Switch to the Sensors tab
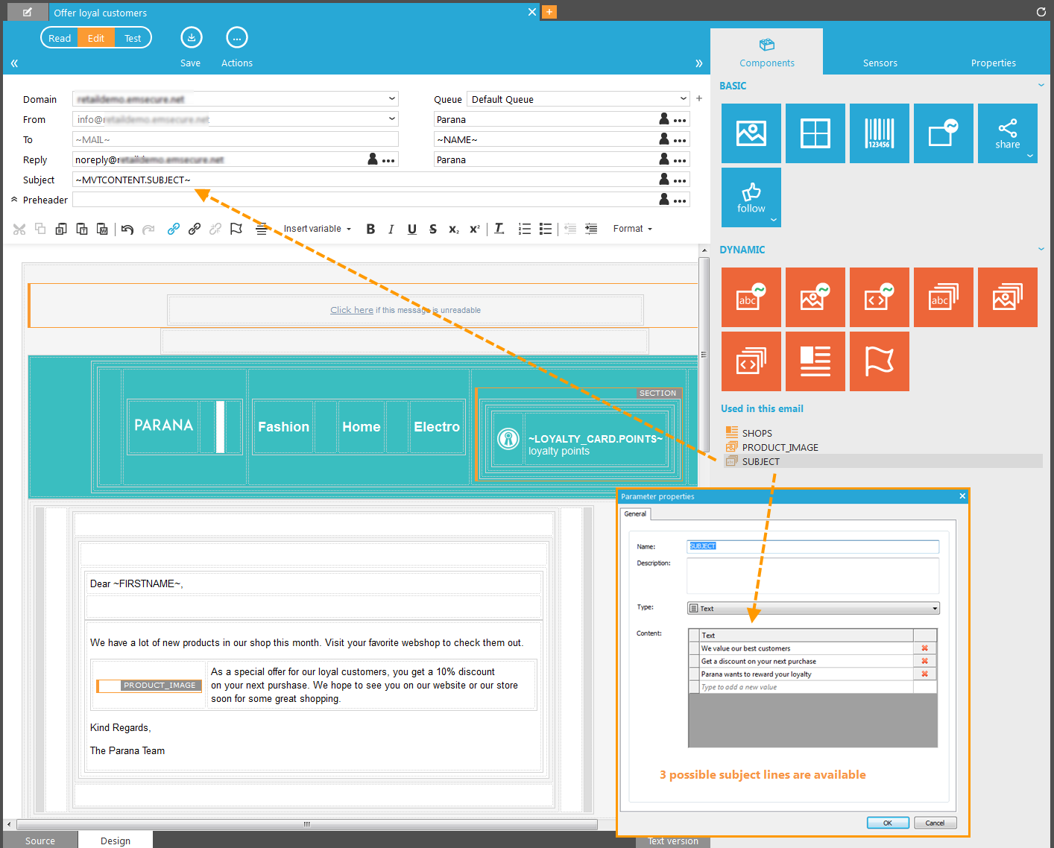 point(880,63)
